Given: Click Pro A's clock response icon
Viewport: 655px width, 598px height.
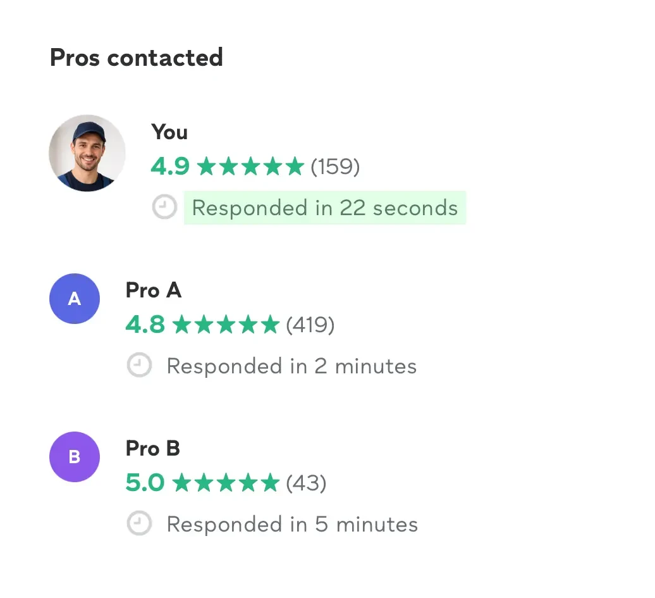Looking at the screenshot, I should pos(139,365).
